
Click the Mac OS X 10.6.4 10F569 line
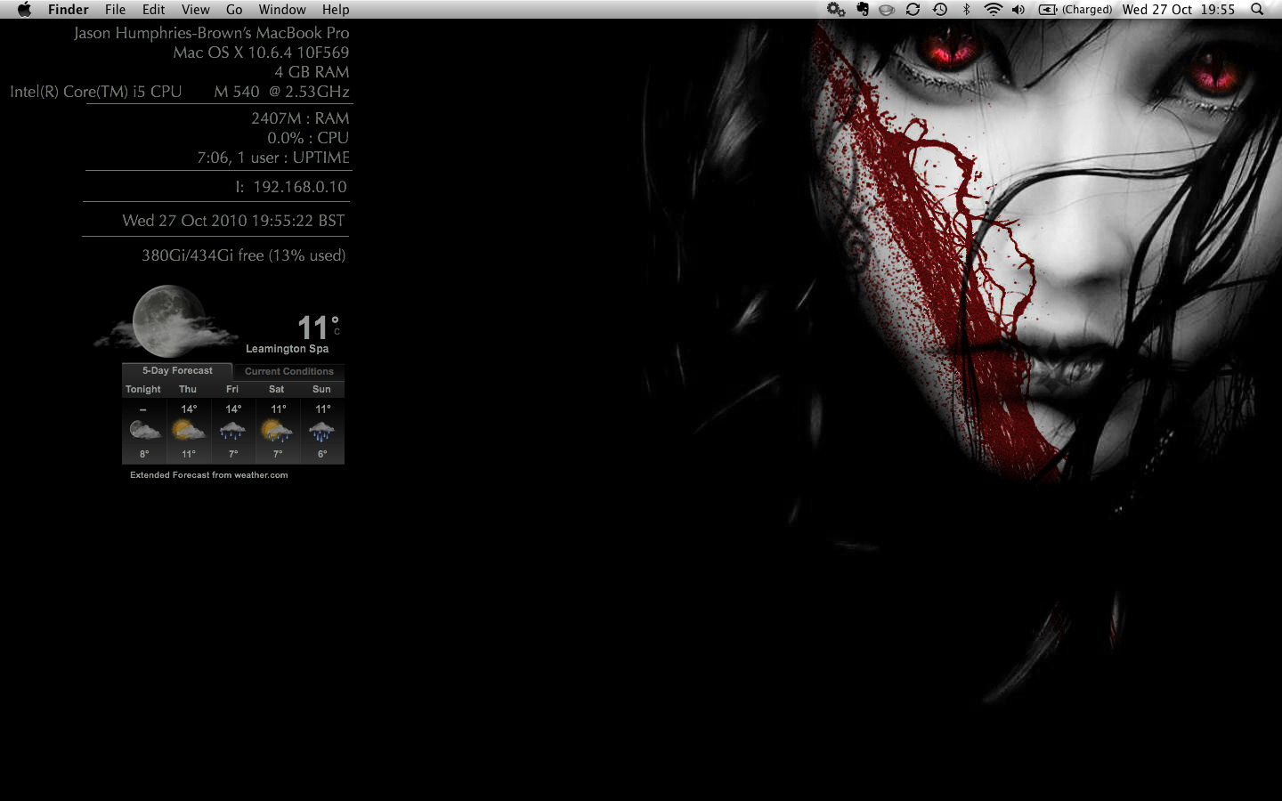tap(261, 53)
